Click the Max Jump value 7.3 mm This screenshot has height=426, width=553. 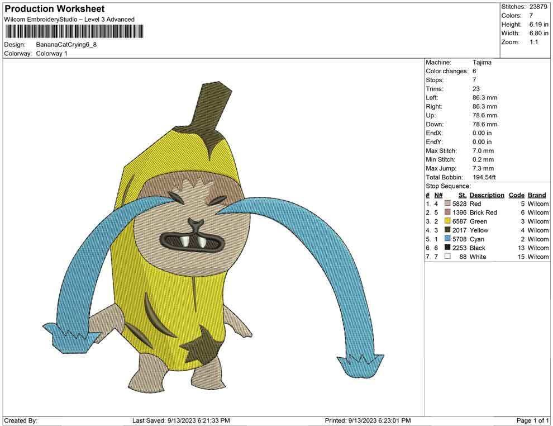coord(483,168)
